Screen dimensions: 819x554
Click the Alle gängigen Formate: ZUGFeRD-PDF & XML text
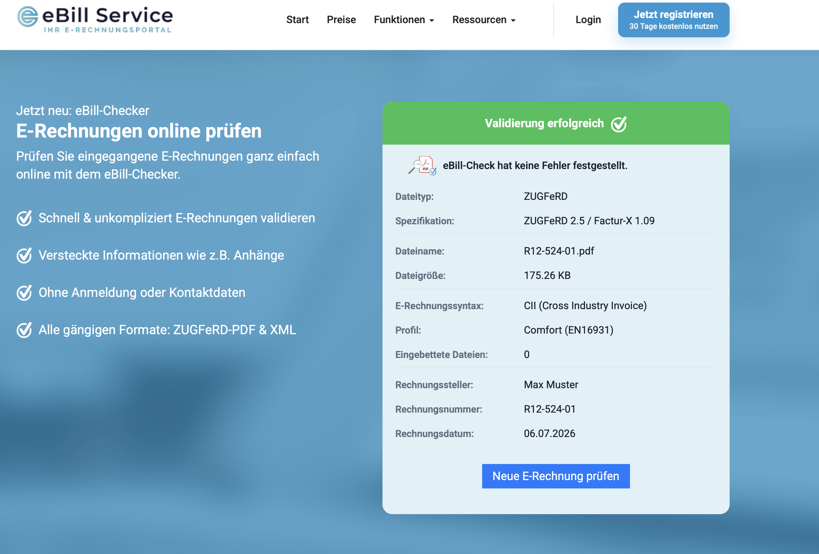point(167,330)
